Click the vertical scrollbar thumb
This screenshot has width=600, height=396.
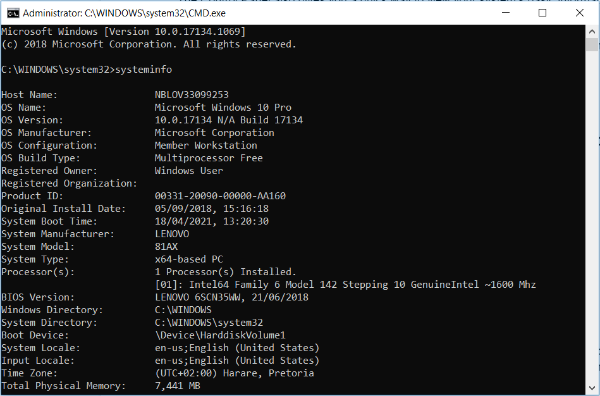[592, 44]
